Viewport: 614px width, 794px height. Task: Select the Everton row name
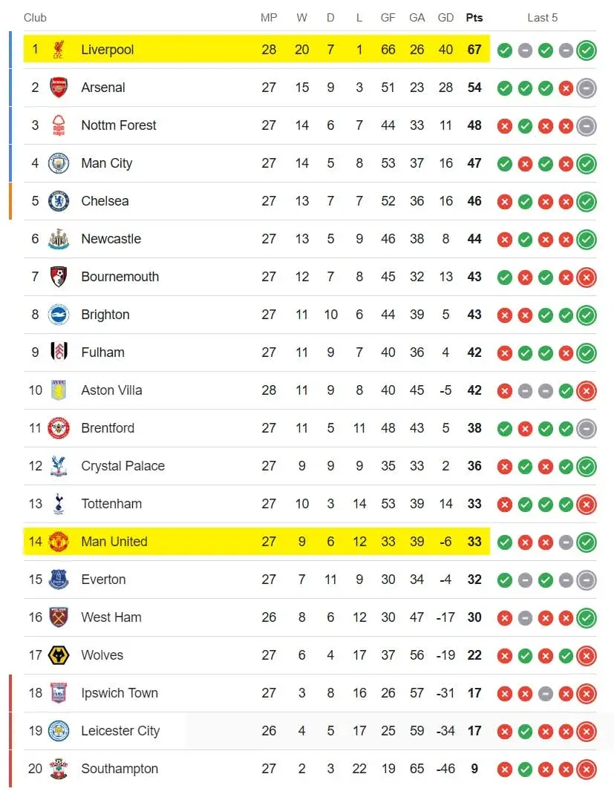click(x=103, y=580)
